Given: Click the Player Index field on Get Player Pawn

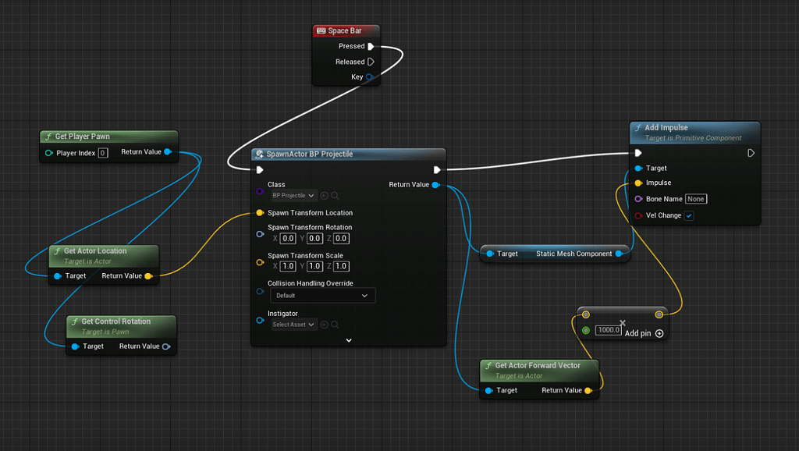Looking at the screenshot, I should click(x=102, y=151).
